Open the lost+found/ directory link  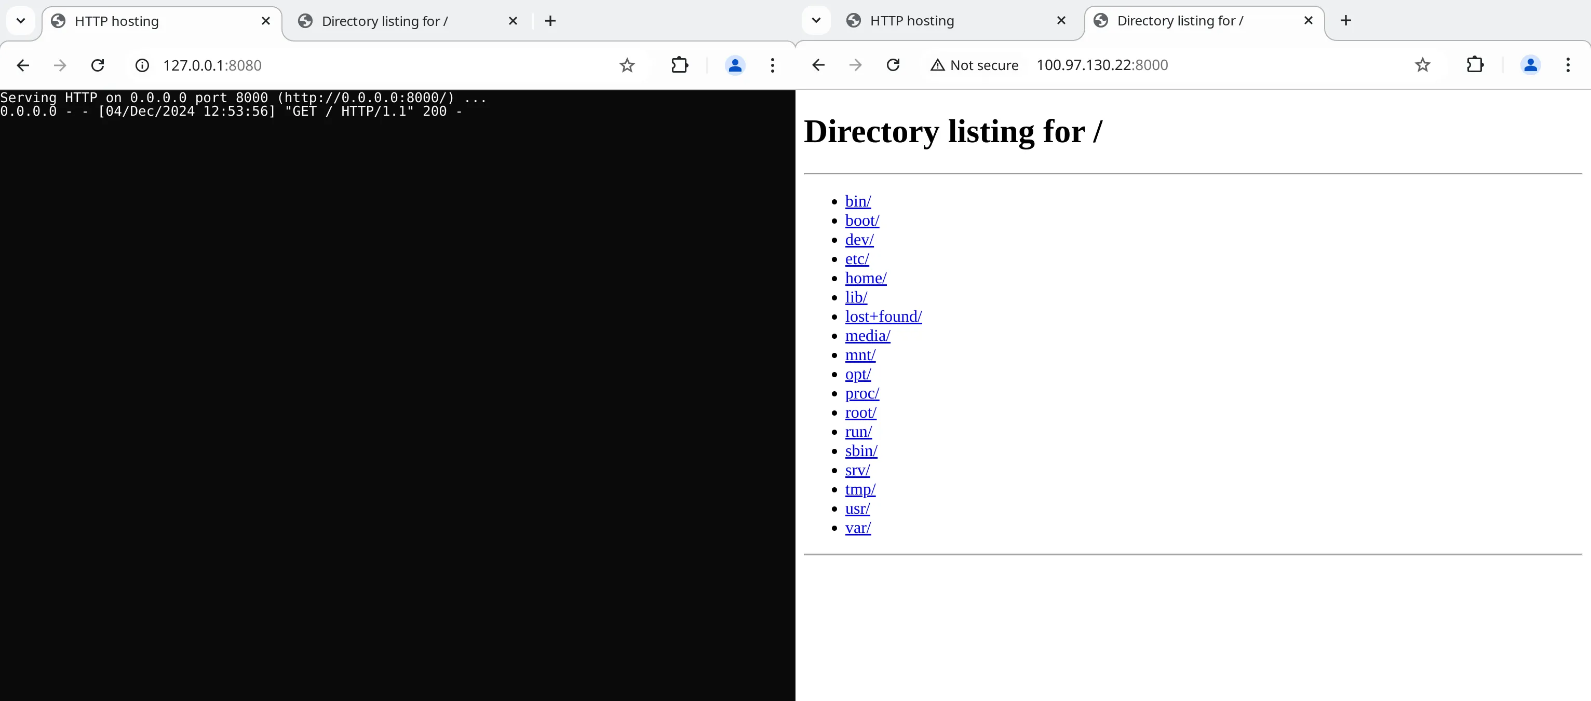tap(883, 317)
